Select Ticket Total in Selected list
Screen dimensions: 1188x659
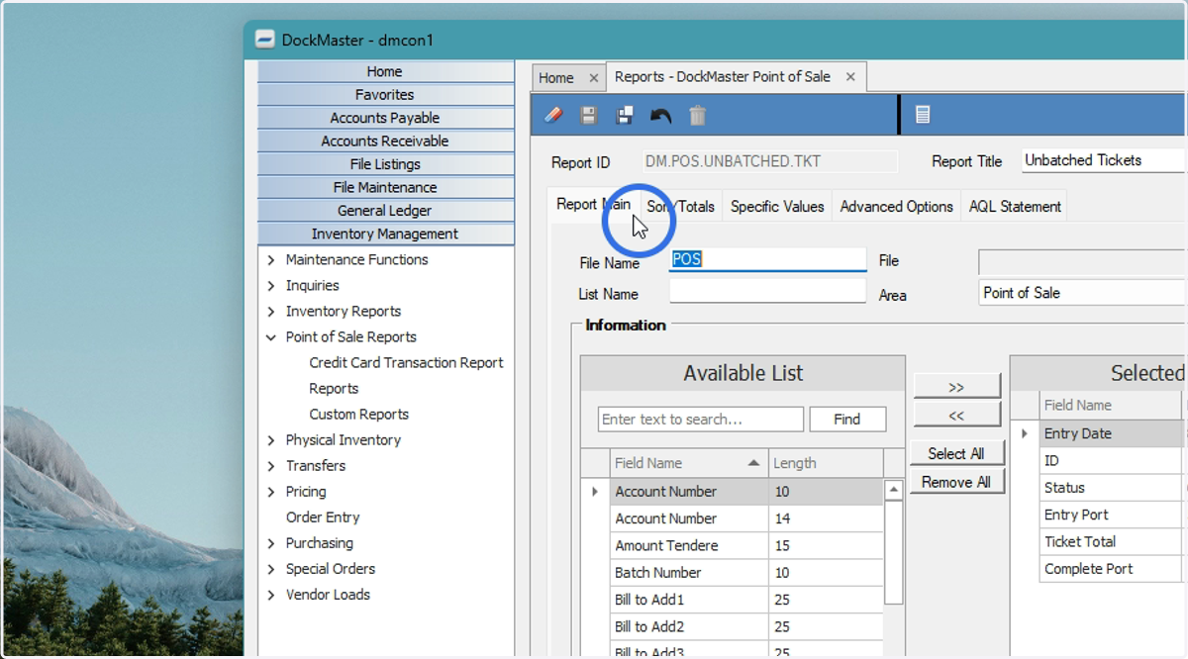(1113, 541)
